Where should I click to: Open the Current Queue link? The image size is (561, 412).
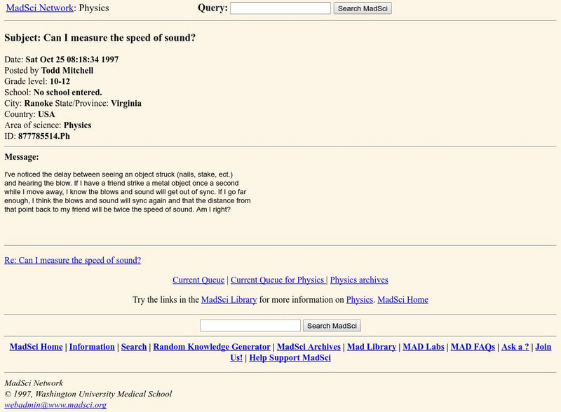pos(198,280)
